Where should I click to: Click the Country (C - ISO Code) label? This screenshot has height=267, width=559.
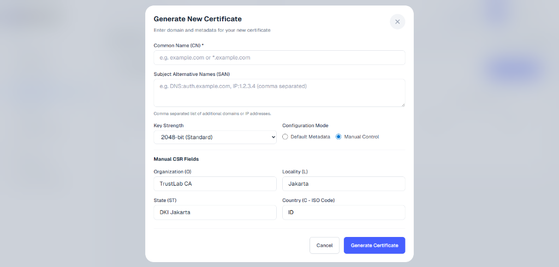[x=308, y=200]
